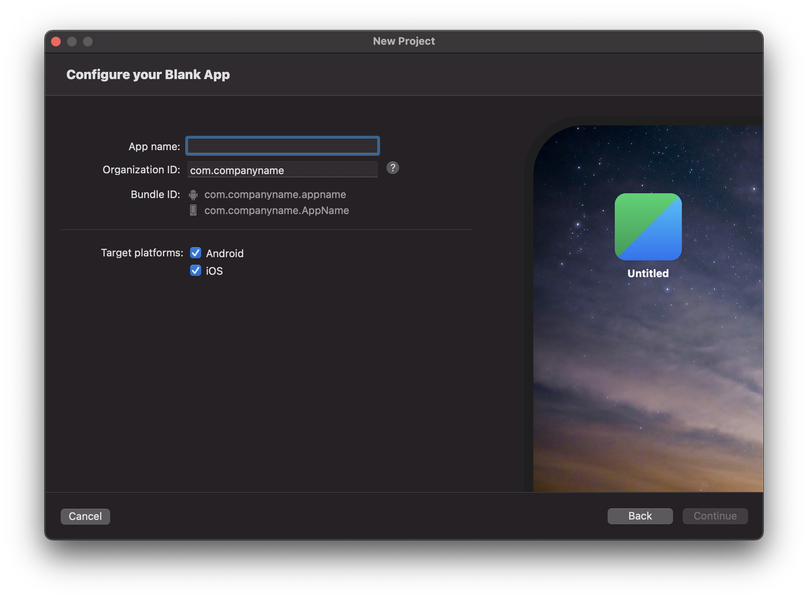Click the Untitled app name label in preview

pyautogui.click(x=648, y=274)
